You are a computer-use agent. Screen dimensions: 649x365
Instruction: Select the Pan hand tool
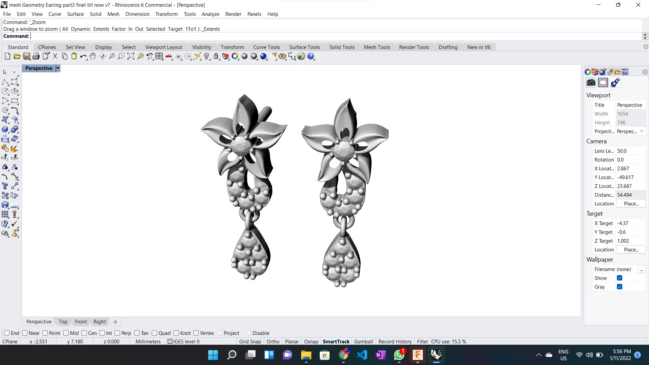tap(93, 56)
